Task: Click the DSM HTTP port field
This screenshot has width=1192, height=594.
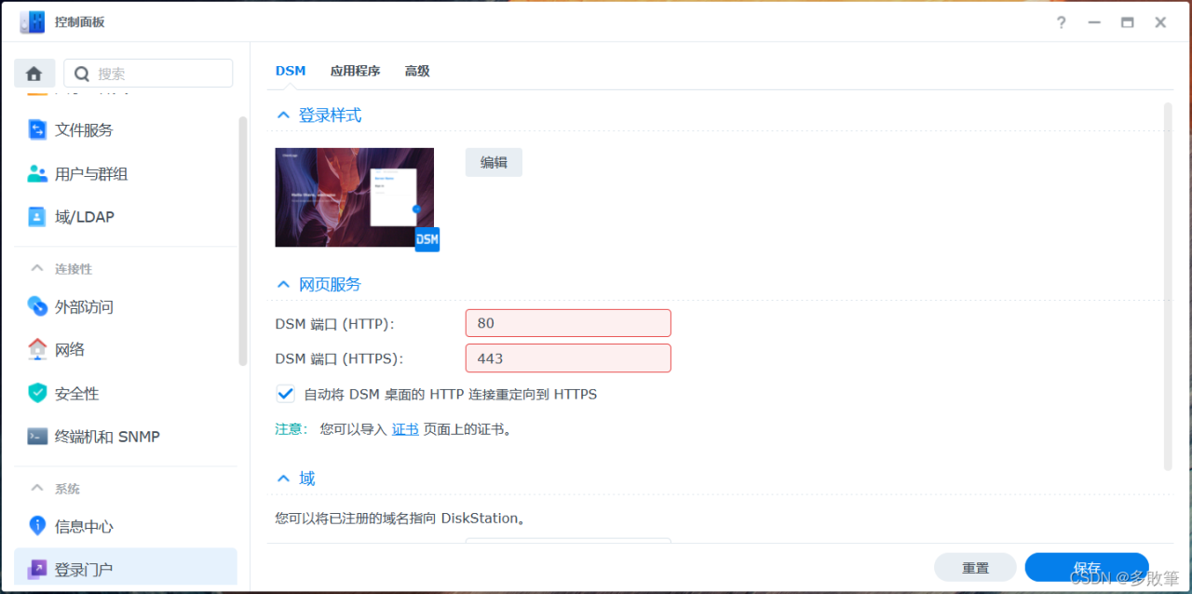Action: (x=568, y=323)
